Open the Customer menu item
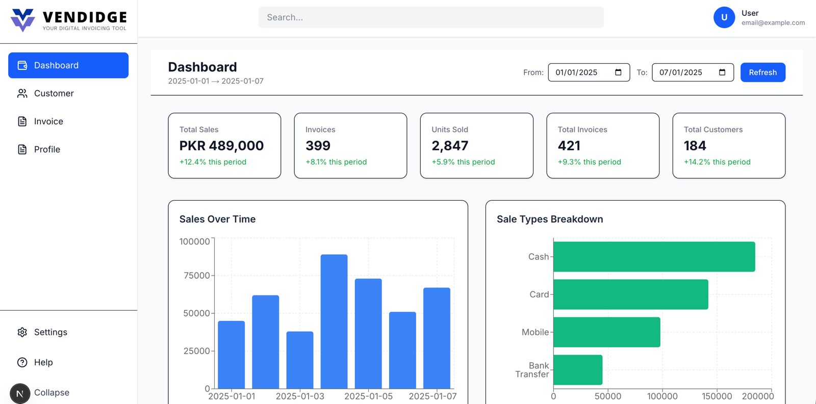816x404 pixels. pos(54,93)
